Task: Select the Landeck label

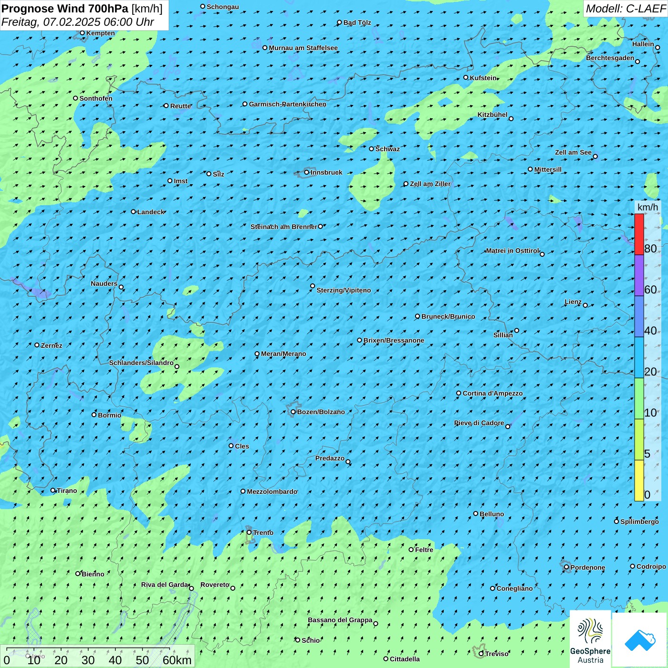Action: 151,212
